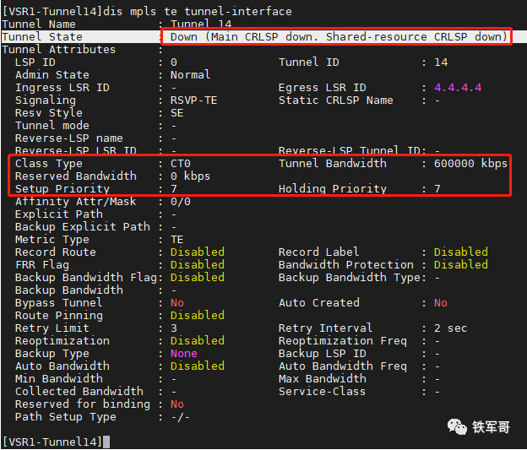The height and width of the screenshot is (450, 527).
Task: Click the Resv Style value 'SE'
Action: 177,113
